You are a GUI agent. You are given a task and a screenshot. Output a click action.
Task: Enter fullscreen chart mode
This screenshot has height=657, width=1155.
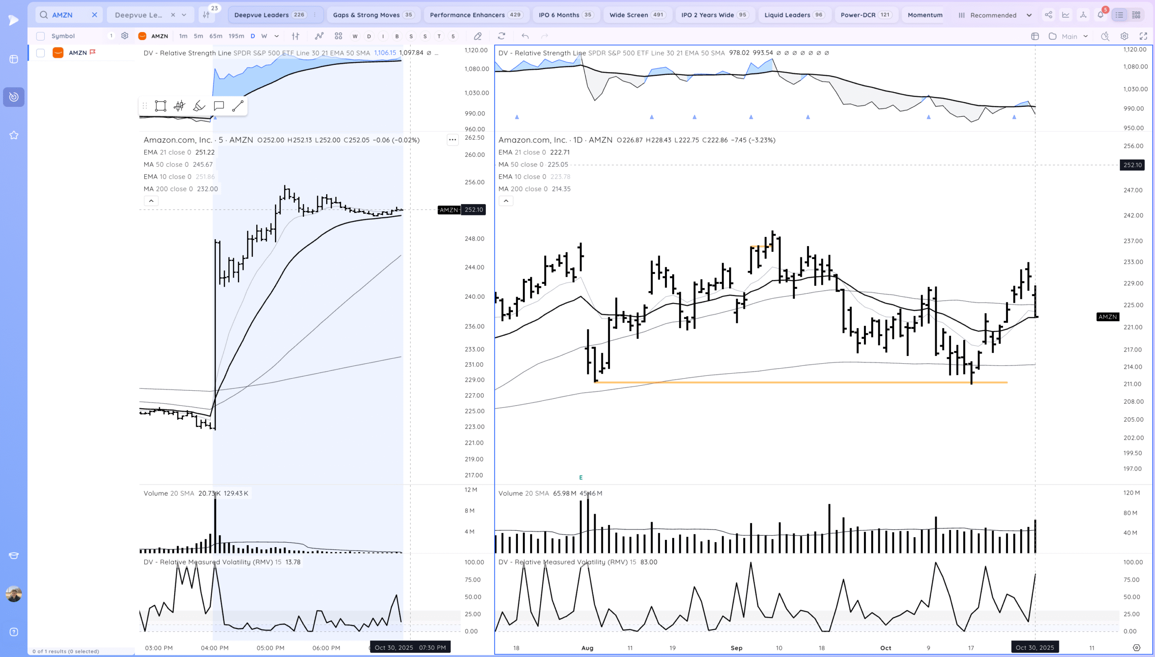pyautogui.click(x=1143, y=36)
